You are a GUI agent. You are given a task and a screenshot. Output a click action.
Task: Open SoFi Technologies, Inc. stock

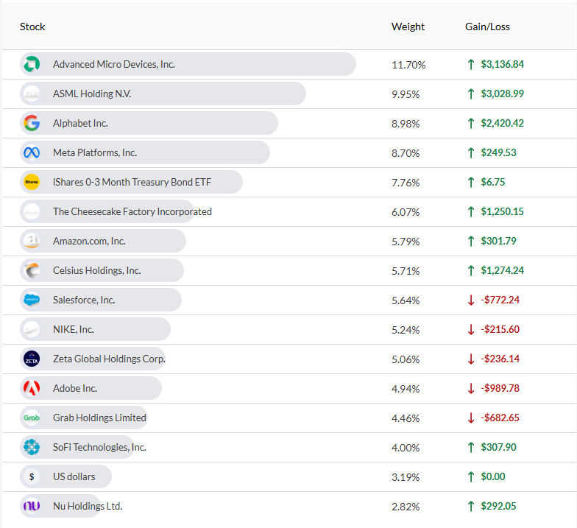pyautogui.click(x=99, y=448)
